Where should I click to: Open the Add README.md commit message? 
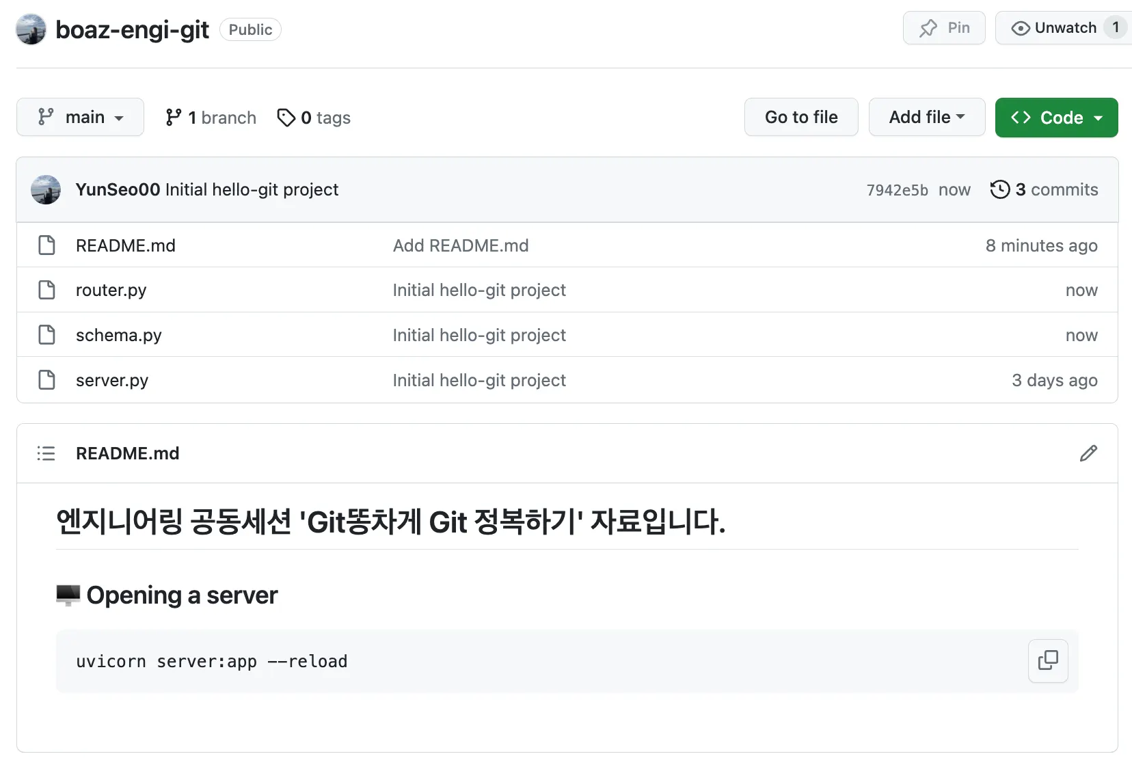(461, 245)
